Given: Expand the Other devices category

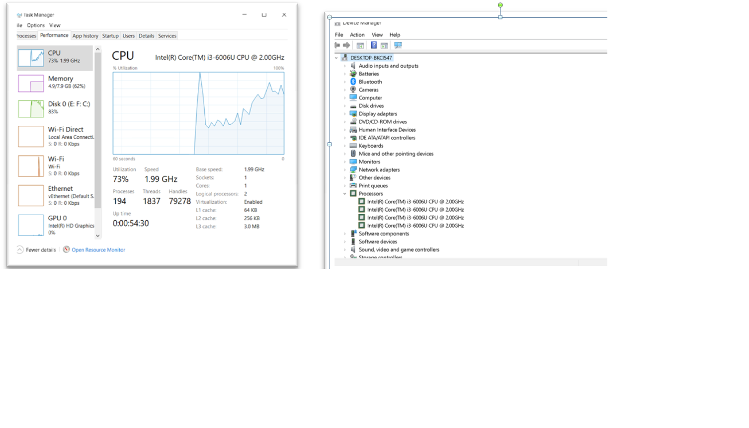Looking at the screenshot, I should coord(345,177).
